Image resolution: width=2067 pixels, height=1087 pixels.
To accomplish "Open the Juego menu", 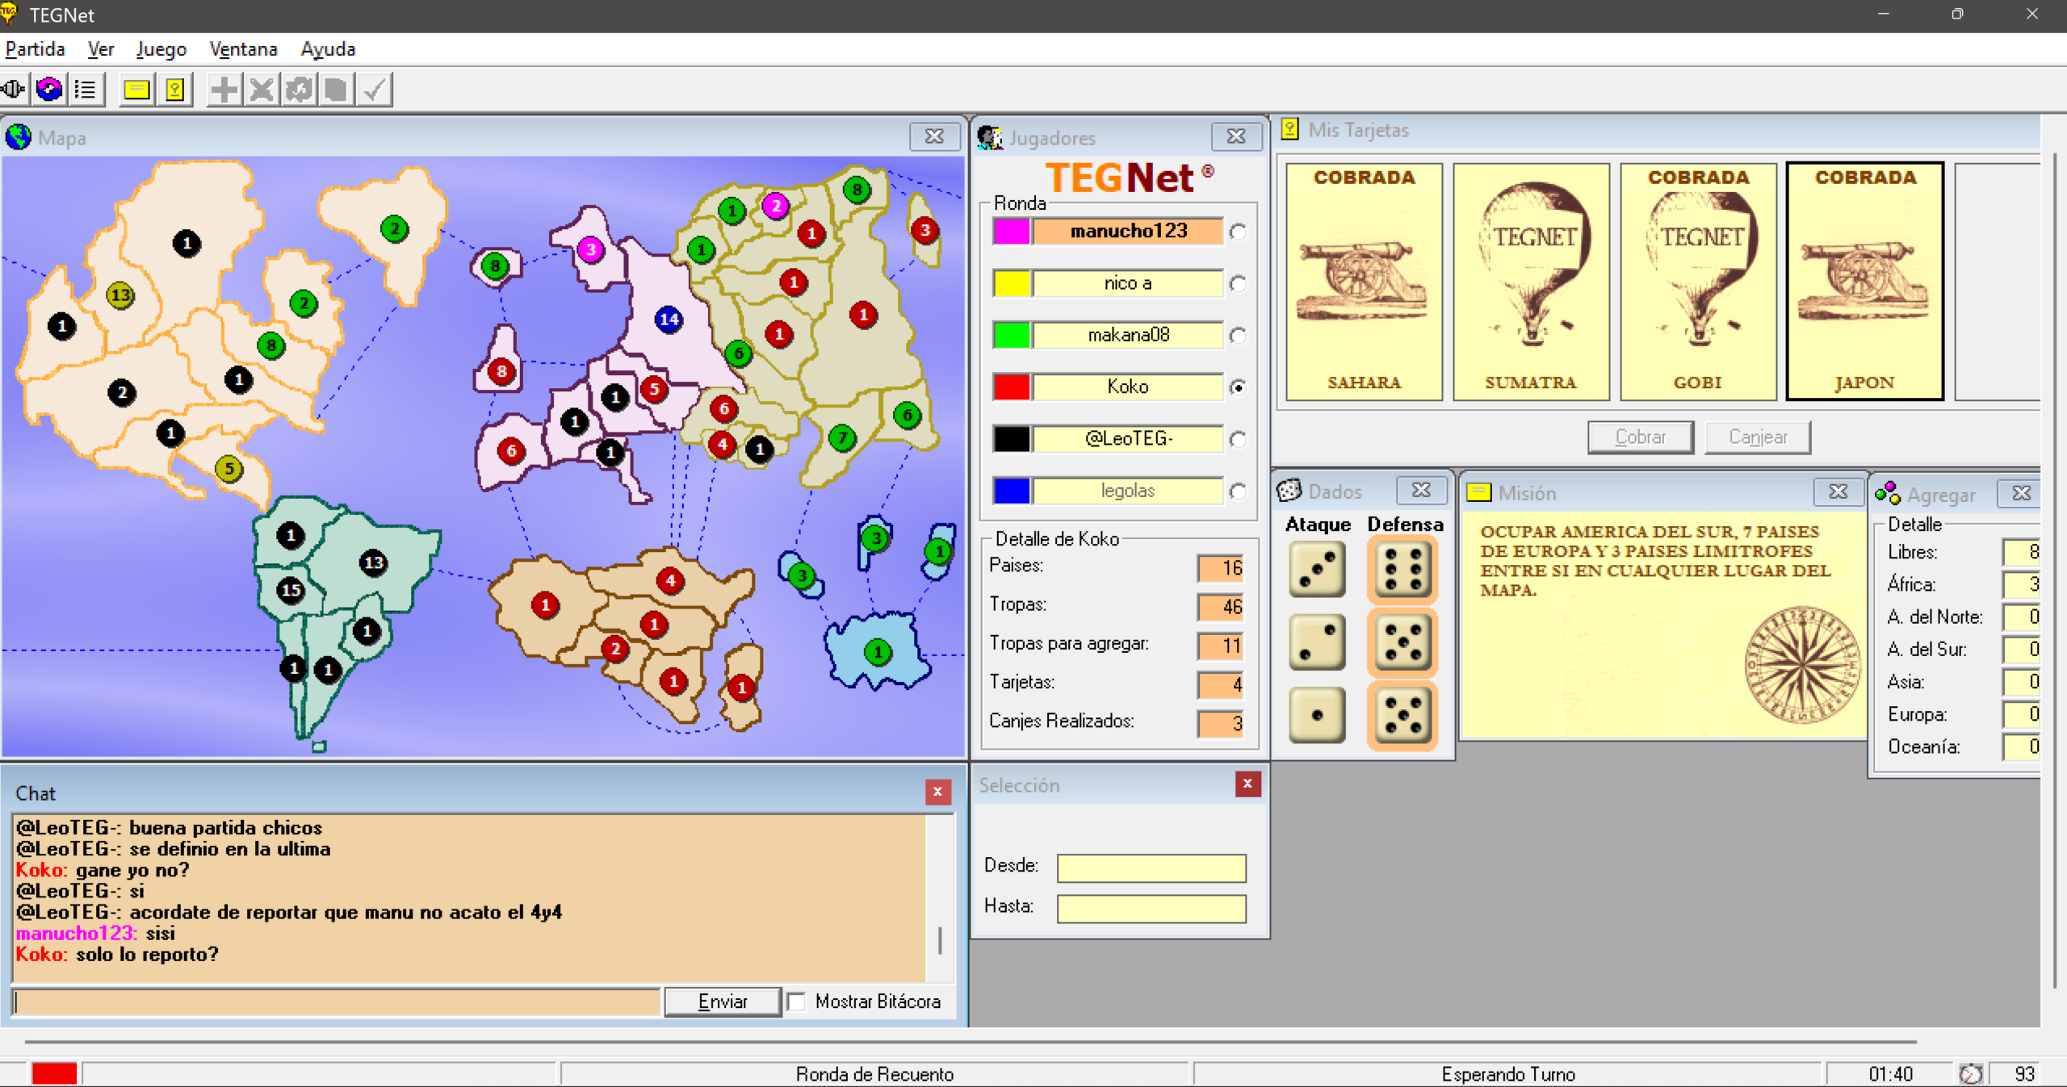I will [x=161, y=49].
